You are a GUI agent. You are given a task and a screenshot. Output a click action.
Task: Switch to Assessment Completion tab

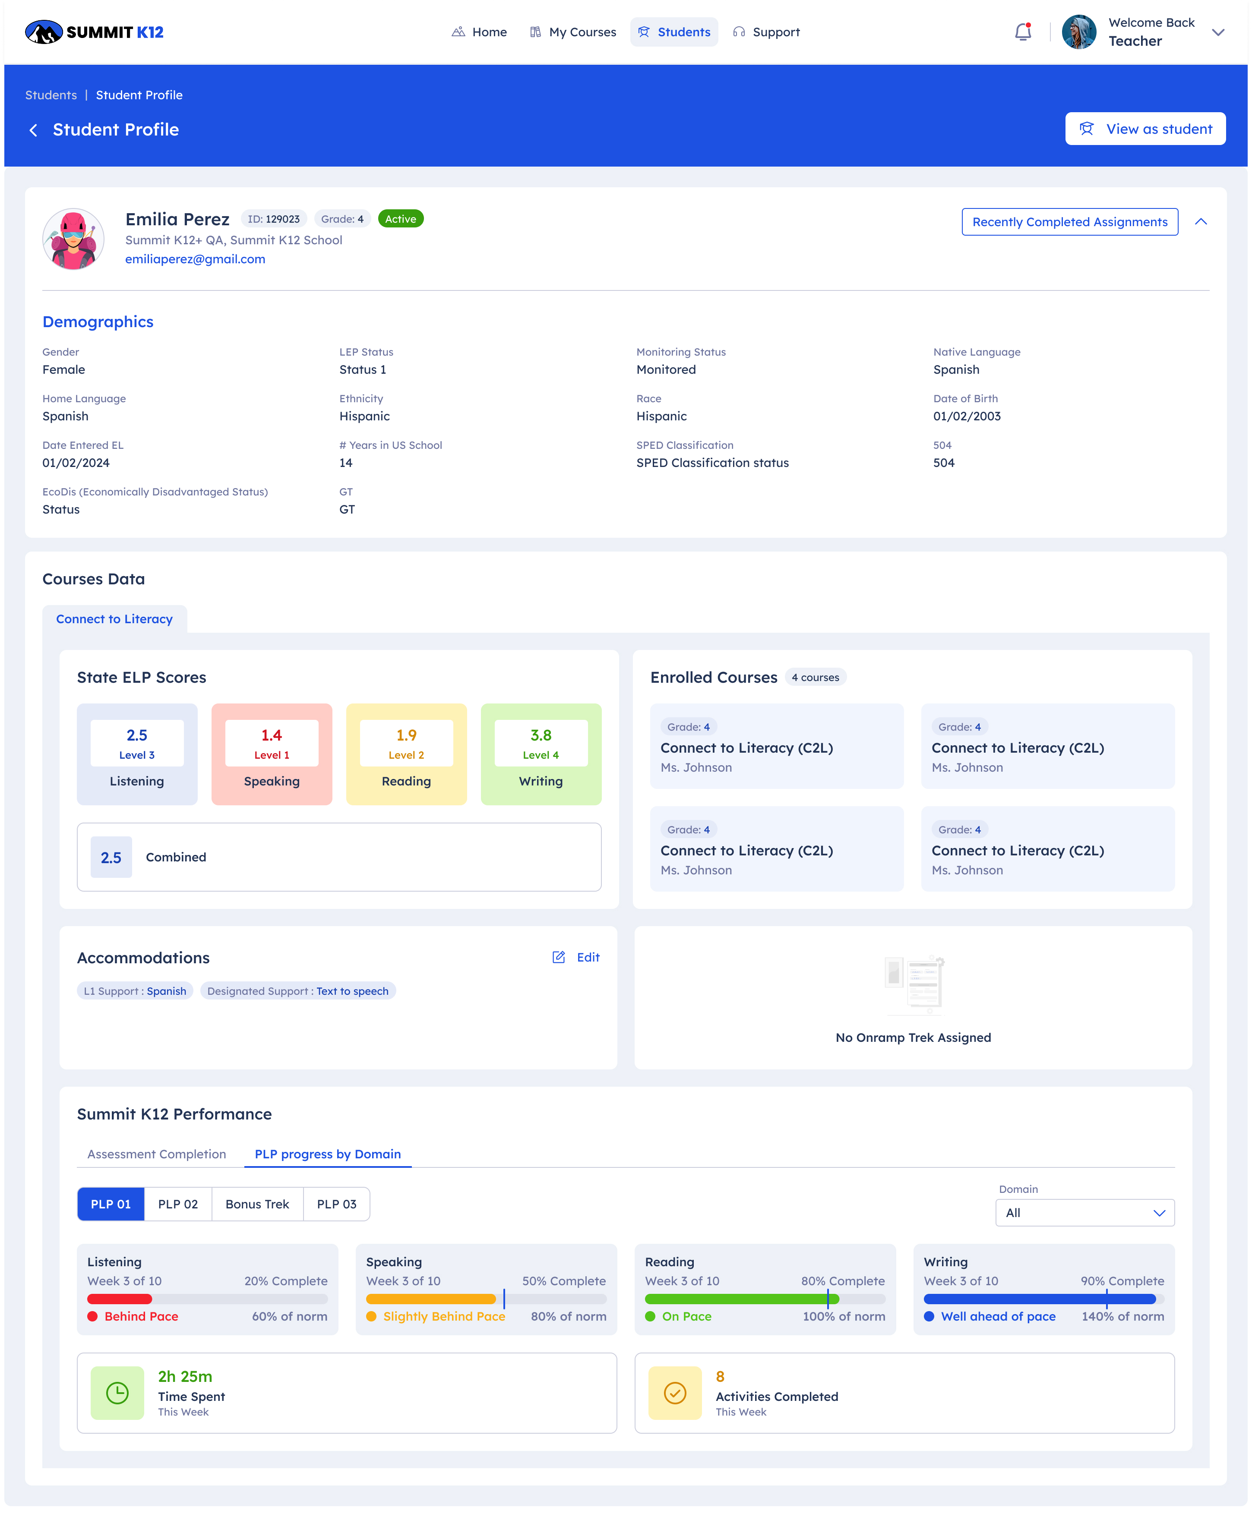156,1154
